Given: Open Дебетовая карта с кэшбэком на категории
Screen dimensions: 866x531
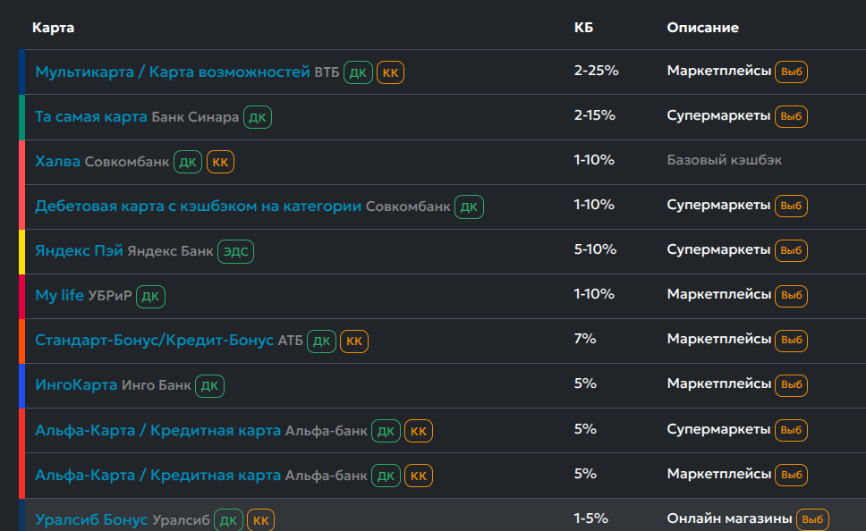Looking at the screenshot, I should click(198, 206).
